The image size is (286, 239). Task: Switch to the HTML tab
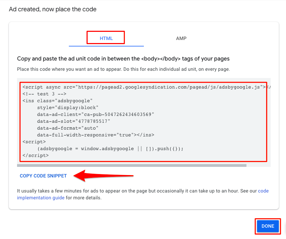click(106, 38)
